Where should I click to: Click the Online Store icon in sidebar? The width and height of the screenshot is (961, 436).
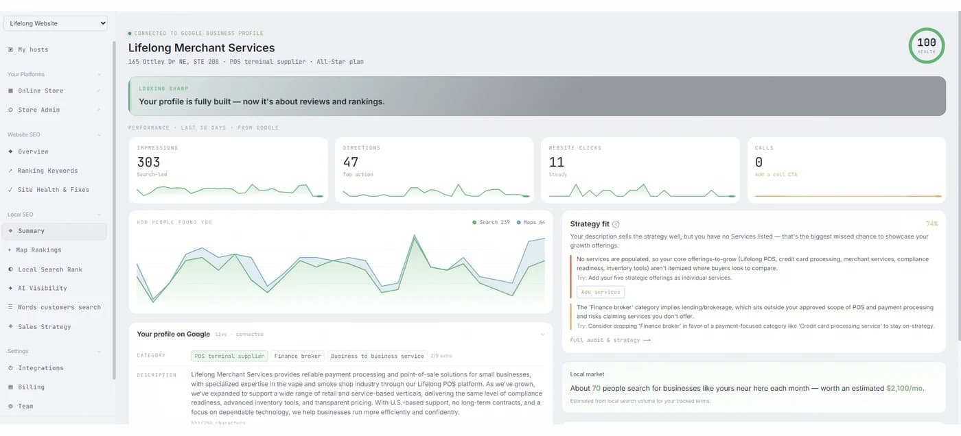10,90
